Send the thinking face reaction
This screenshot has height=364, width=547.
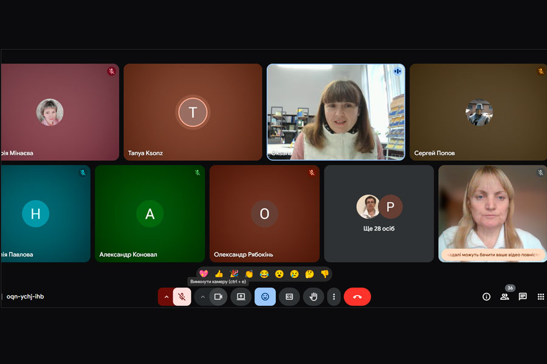(309, 274)
